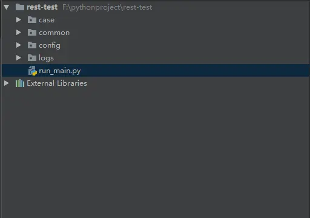Expand the logs folder arrow
310x218 pixels.
pos(19,58)
